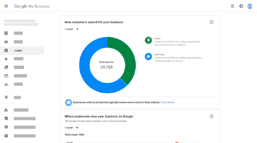The image size is (257, 143).
Task: Open the Google apps grid
Action: coord(233,6)
